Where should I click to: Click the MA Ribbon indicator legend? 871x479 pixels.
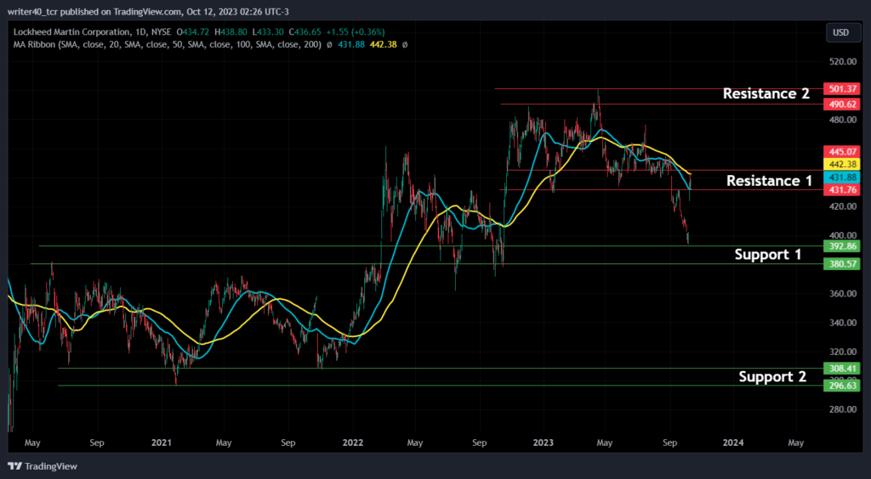tap(168, 44)
